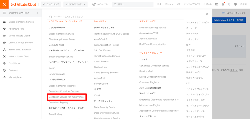Image resolution: width=250 pixels, height=119 pixels.
Task: Open E-HPC link
Action: [x=52, y=68]
